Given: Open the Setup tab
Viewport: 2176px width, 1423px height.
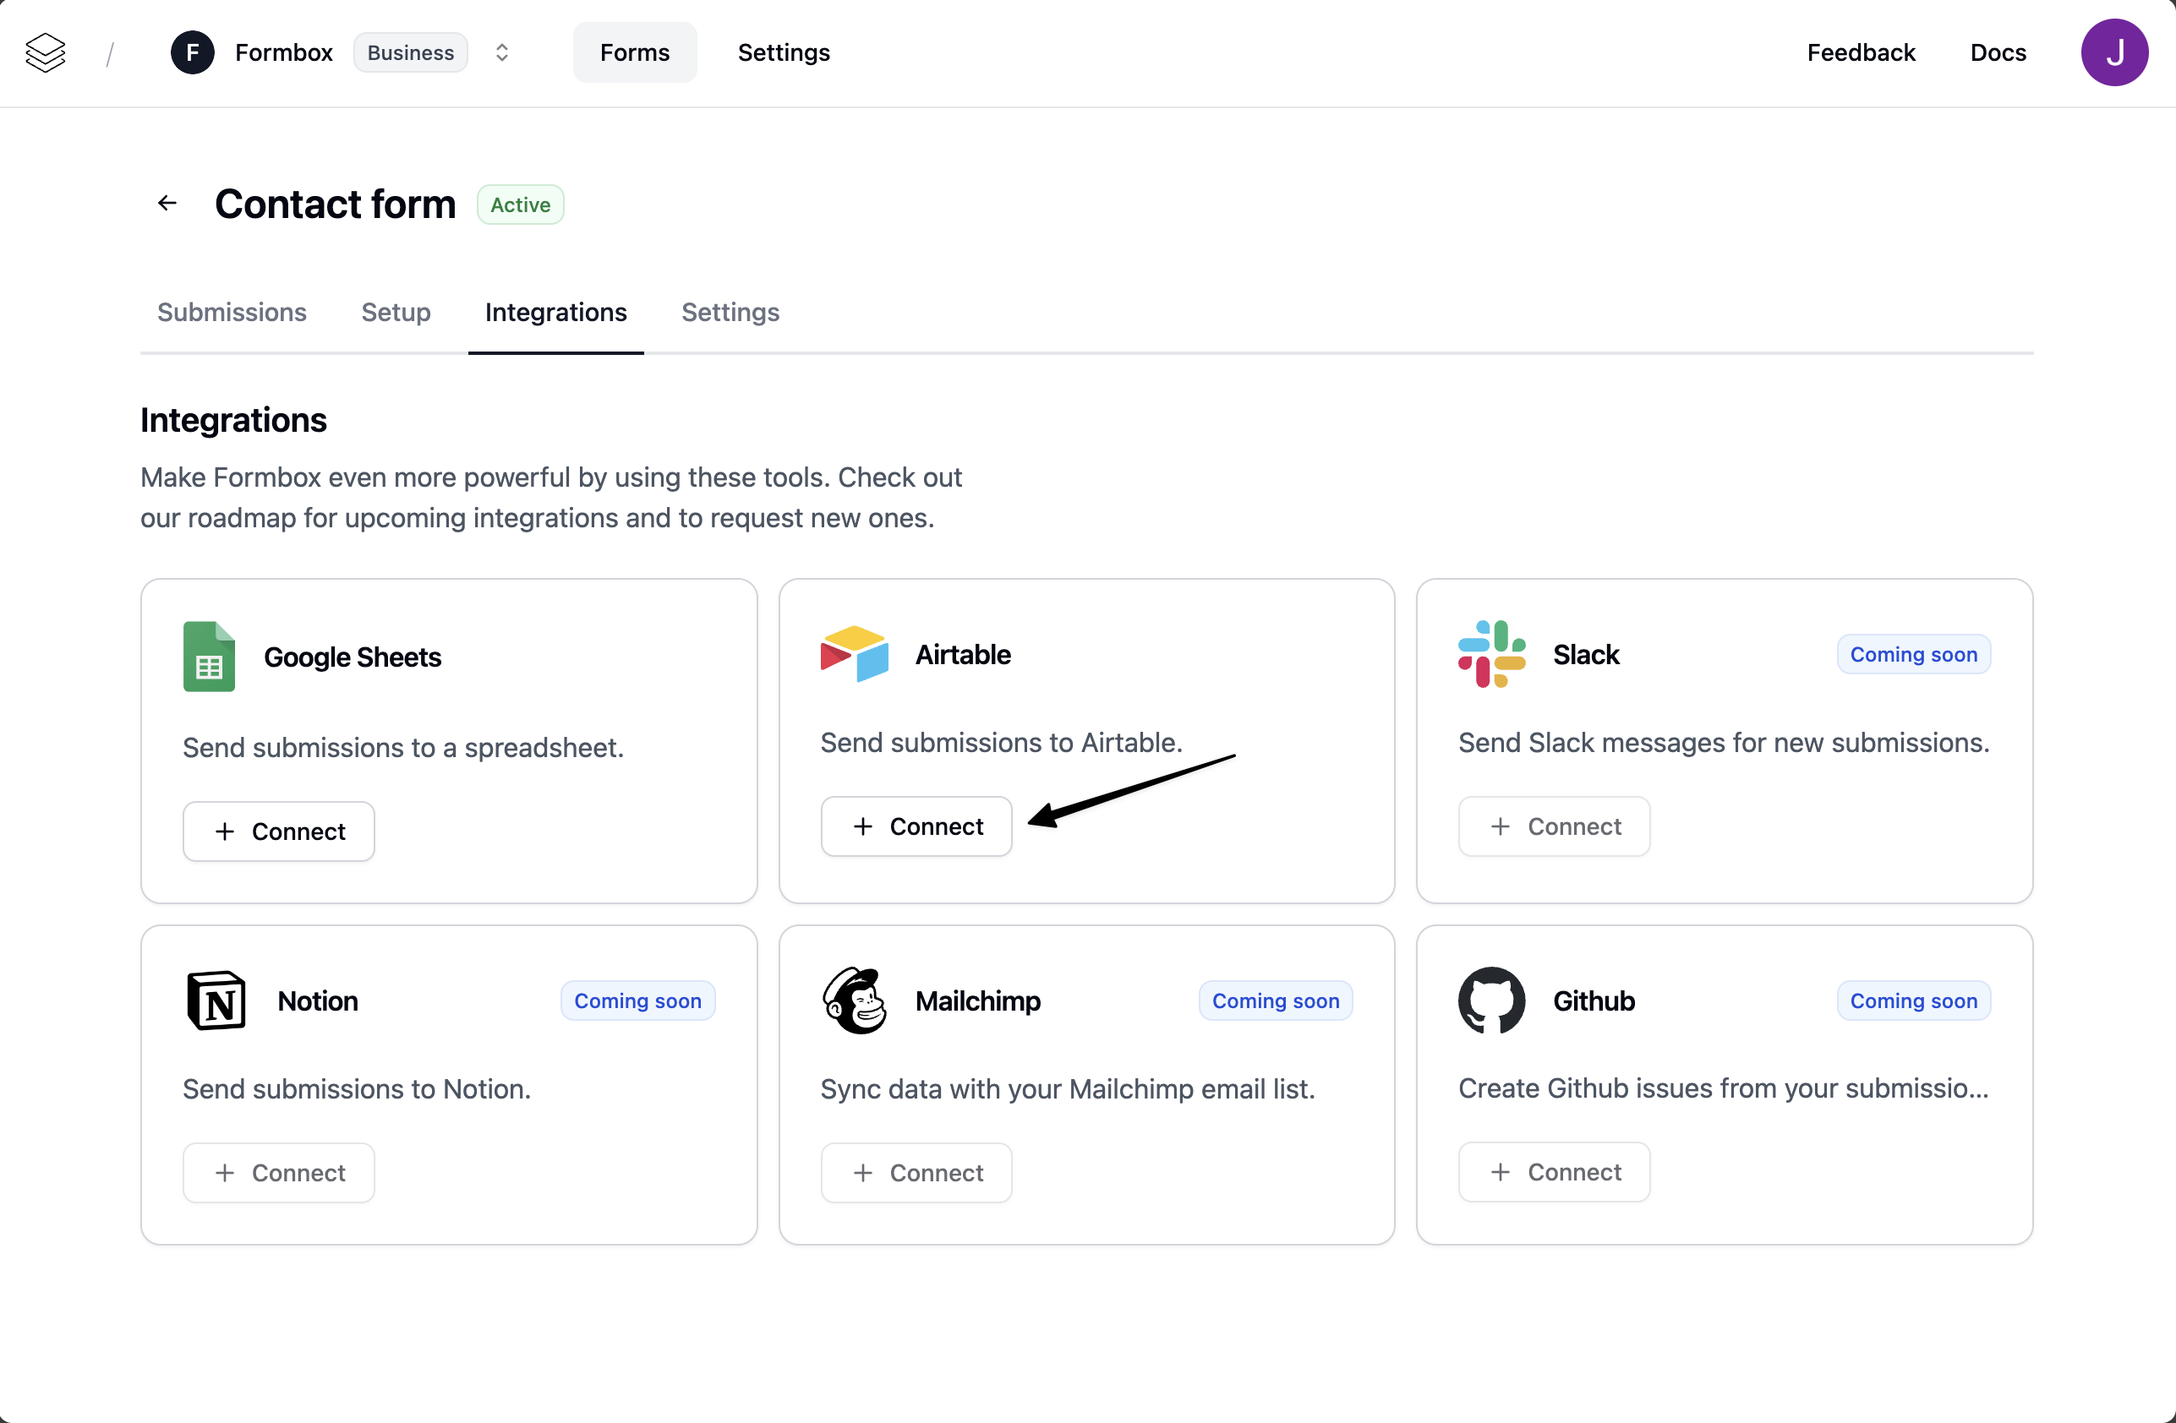Looking at the screenshot, I should [395, 313].
